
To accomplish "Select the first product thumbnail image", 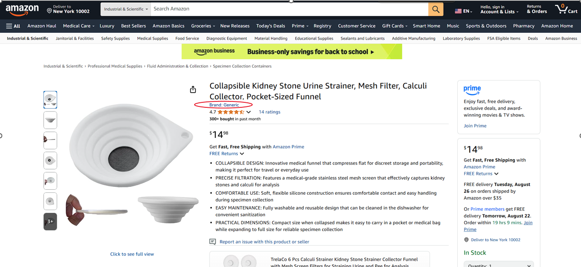I will (50, 100).
